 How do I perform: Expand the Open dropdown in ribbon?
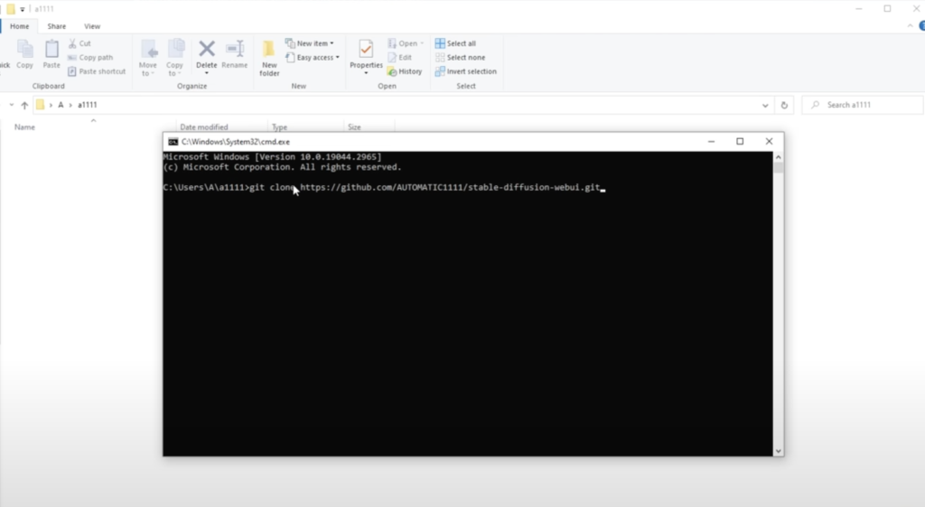pyautogui.click(x=422, y=43)
